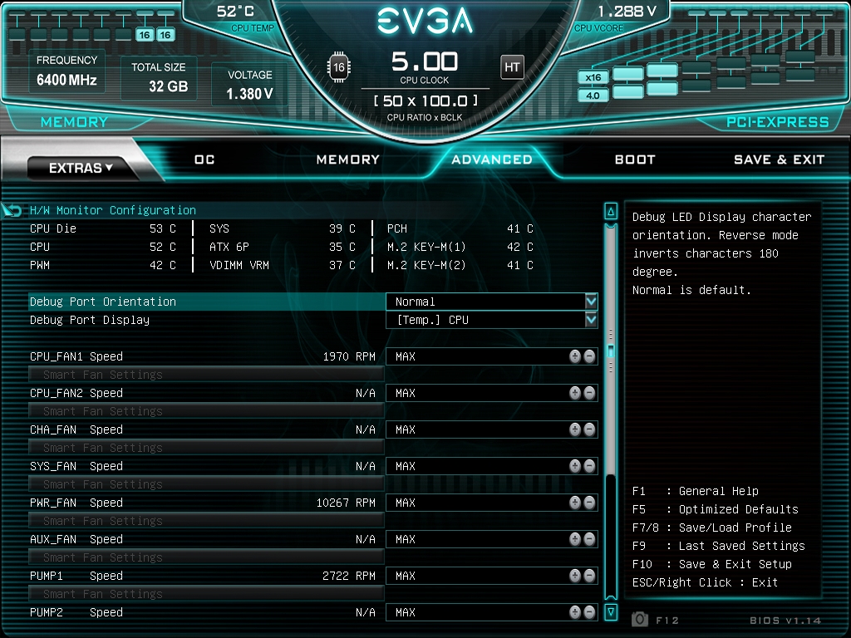Open the SAVE & EXIT tab

click(x=779, y=159)
